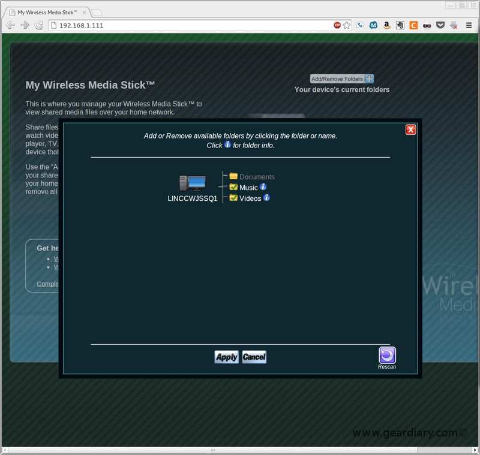Click the Videos folder name
The width and height of the screenshot is (480, 455).
[x=250, y=198]
